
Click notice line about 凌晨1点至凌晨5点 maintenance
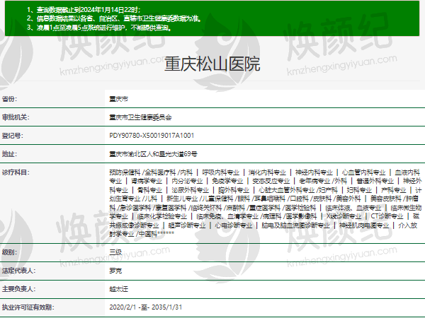99,28
